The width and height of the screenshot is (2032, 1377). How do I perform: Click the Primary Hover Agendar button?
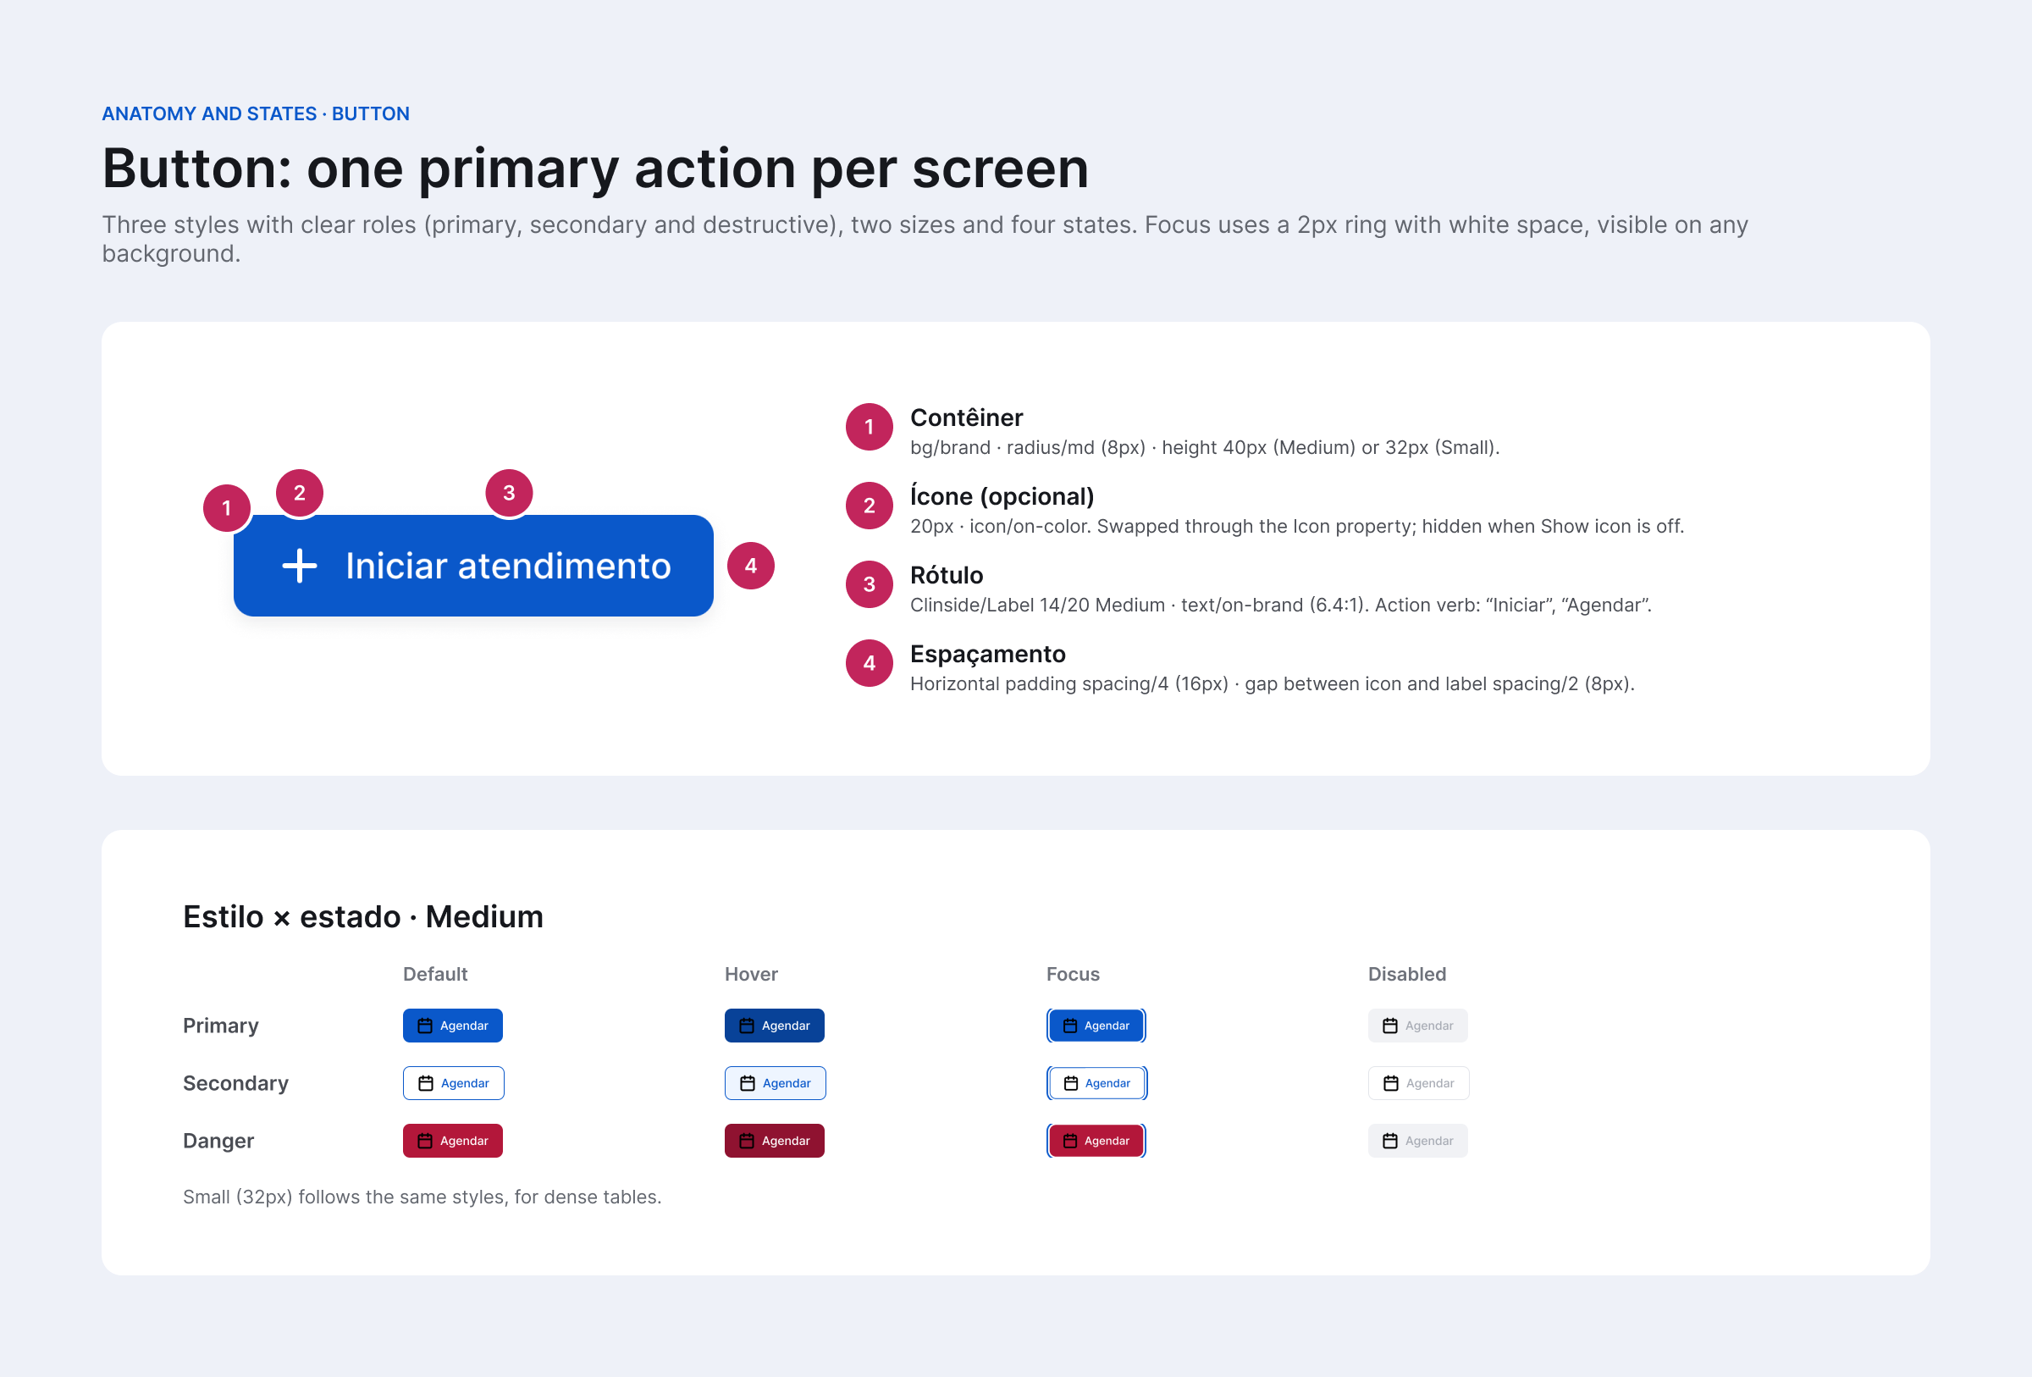tap(775, 1026)
